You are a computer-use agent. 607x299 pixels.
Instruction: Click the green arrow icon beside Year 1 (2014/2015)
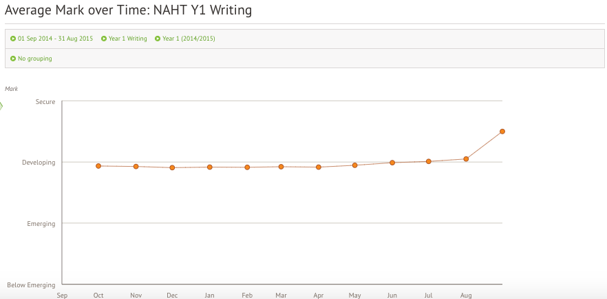(x=158, y=39)
